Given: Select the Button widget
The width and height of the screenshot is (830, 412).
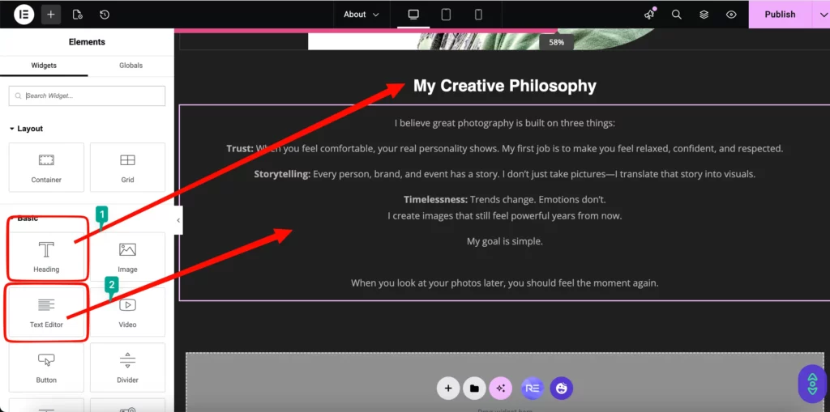Looking at the screenshot, I should pos(46,367).
